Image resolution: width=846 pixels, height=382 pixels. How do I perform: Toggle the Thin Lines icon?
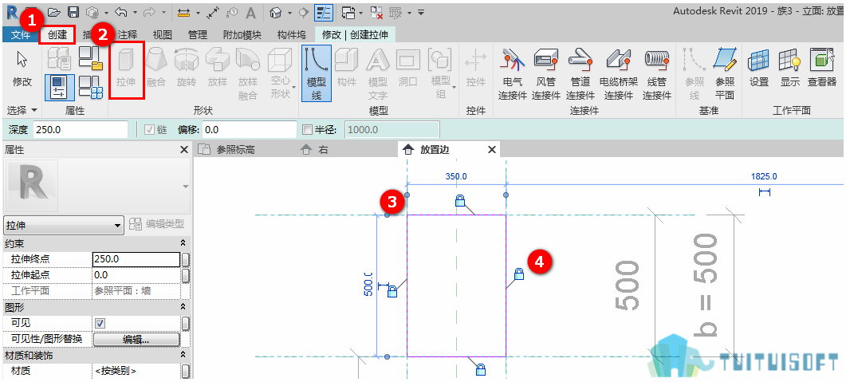point(323,11)
